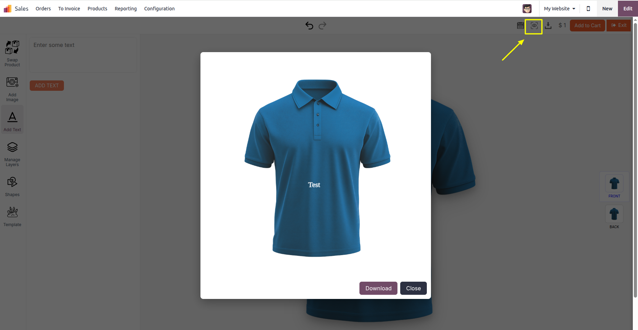
Task: Click the save design icon
Action: click(x=520, y=26)
